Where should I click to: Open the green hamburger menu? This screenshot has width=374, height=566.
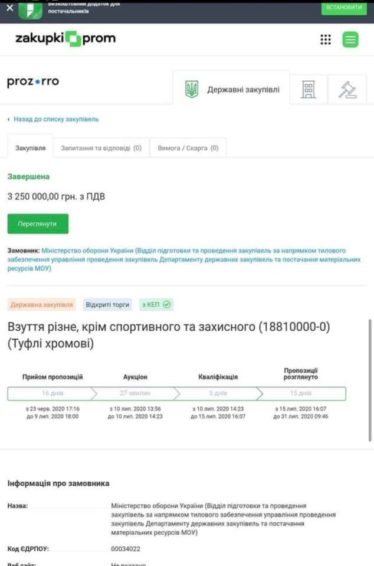[x=350, y=40]
